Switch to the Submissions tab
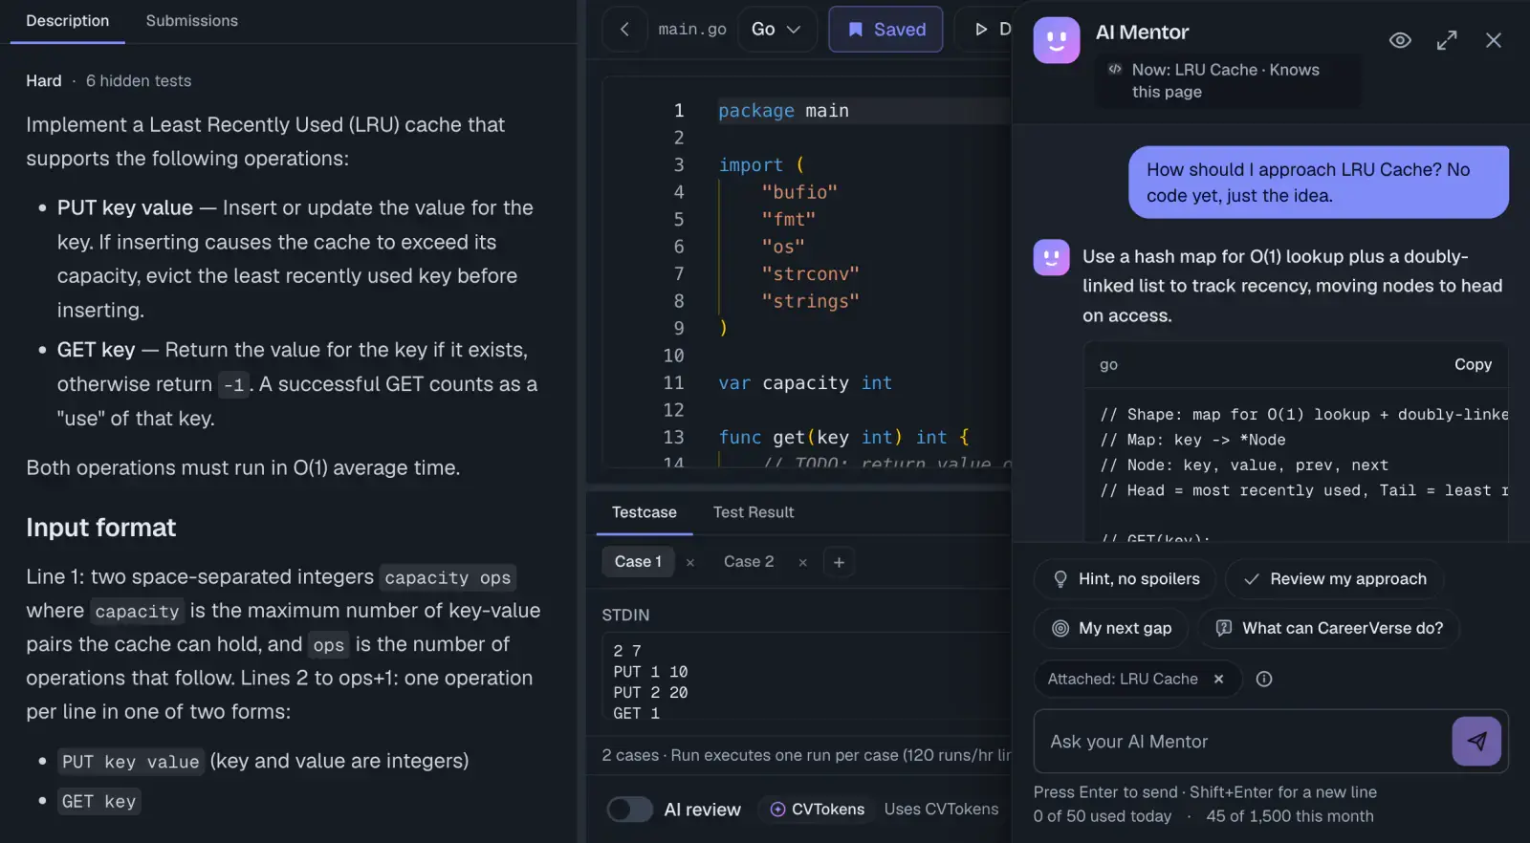The width and height of the screenshot is (1530, 843). (192, 21)
